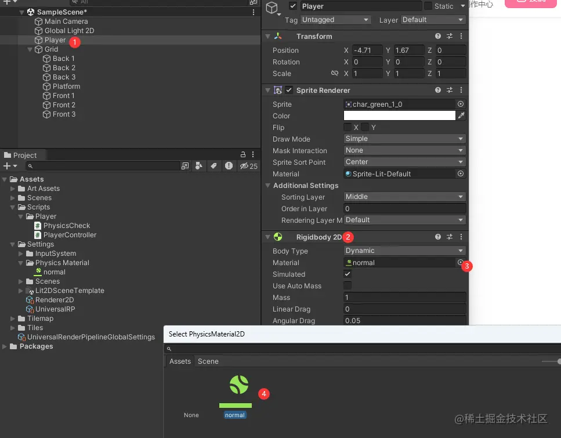Viewport: 561px width, 438px height.
Task: Open Draw Mode dropdown
Action: pyautogui.click(x=404, y=139)
